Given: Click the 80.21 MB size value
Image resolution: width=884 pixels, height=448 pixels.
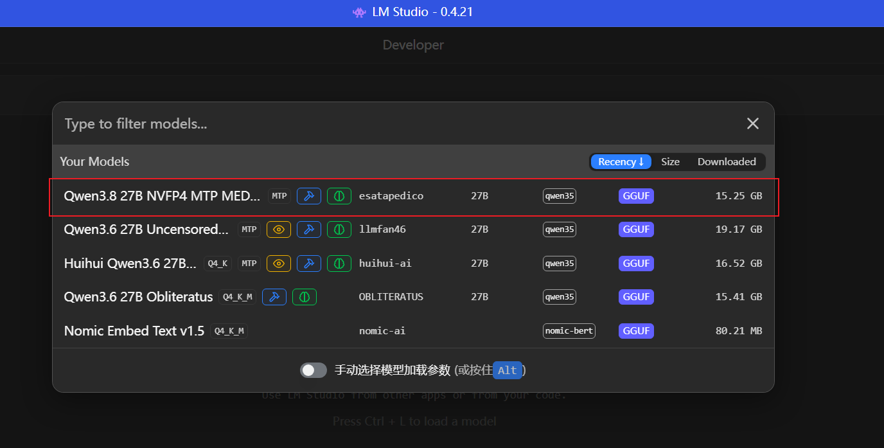Looking at the screenshot, I should click(739, 331).
